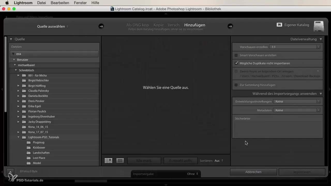The width and height of the screenshot is (331, 186).
Task: Select Erika Egeli folder row
Action: [54, 106]
